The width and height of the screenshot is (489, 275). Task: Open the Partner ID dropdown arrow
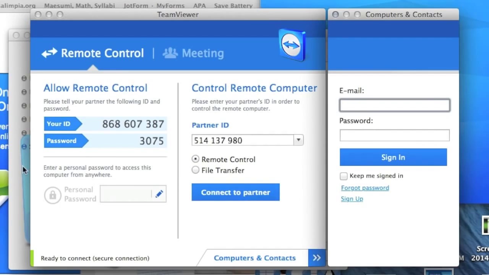tap(298, 140)
